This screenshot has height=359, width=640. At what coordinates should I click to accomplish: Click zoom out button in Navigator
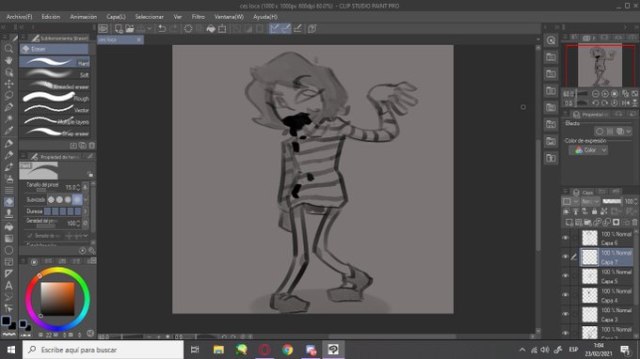point(596,94)
